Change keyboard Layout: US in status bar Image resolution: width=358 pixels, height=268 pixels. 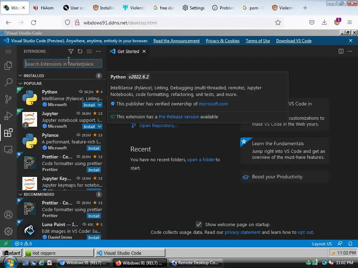point(322,244)
